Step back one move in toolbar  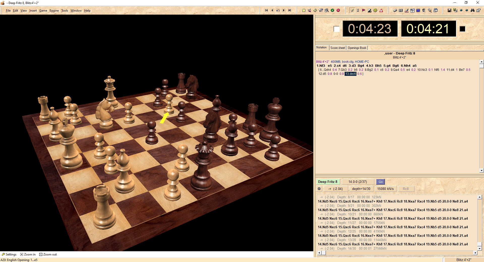(272, 10)
